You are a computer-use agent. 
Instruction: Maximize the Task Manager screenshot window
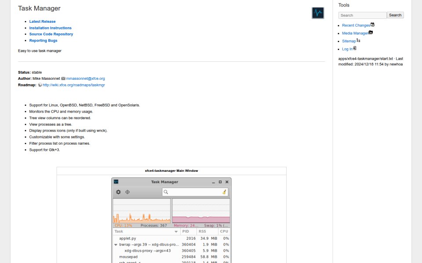pos(220,182)
